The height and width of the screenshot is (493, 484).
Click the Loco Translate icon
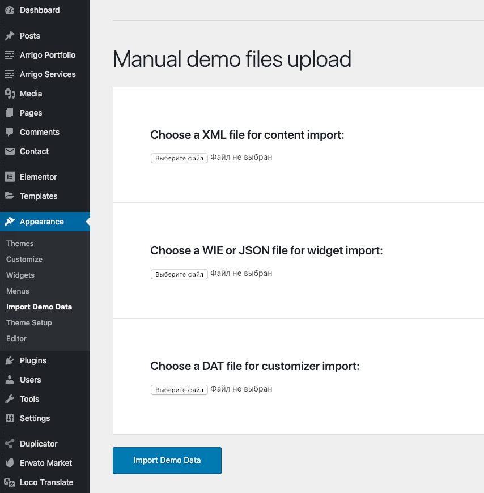click(10, 482)
